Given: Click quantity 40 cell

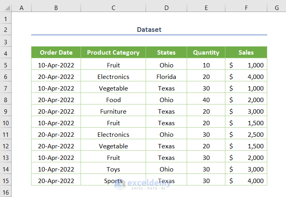Looking at the screenshot, I should click(206, 100).
